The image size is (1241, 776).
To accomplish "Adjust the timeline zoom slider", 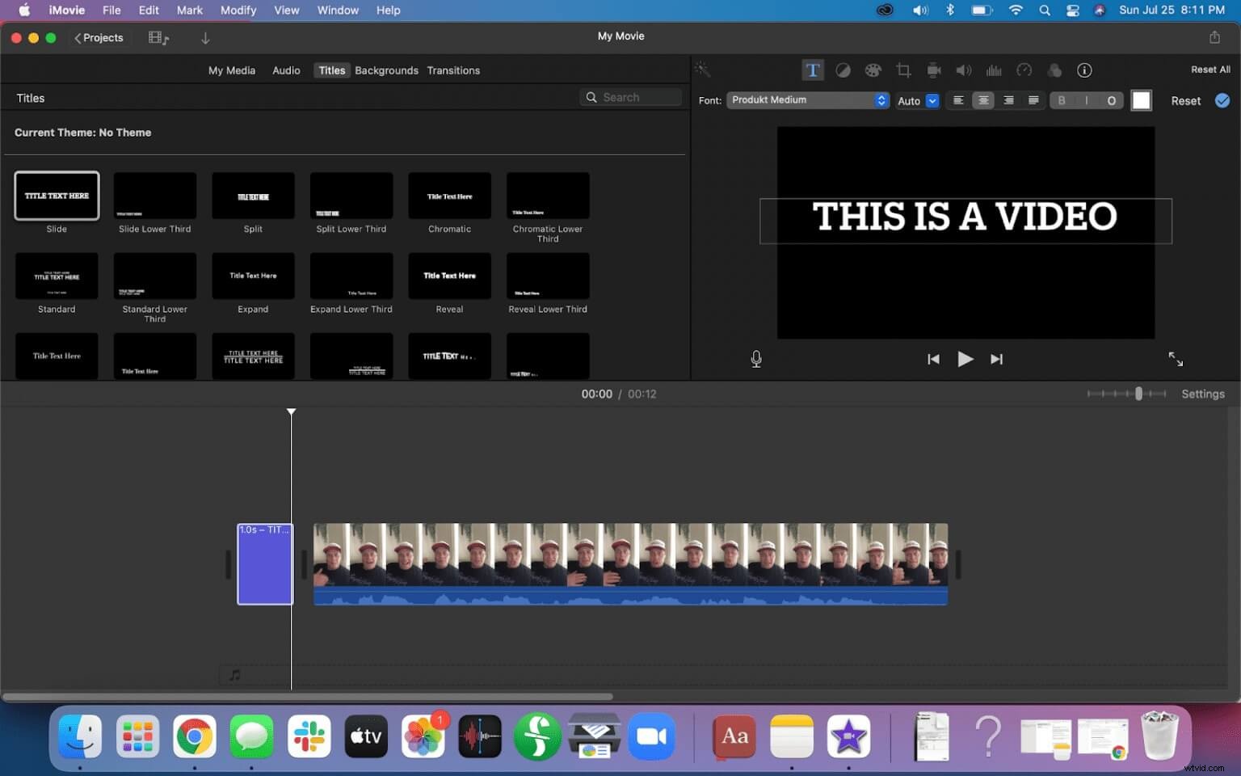I will click(x=1139, y=394).
